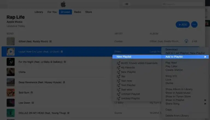Select Play Next from context menu
The image size is (210, 120).
pyautogui.click(x=171, y=63)
